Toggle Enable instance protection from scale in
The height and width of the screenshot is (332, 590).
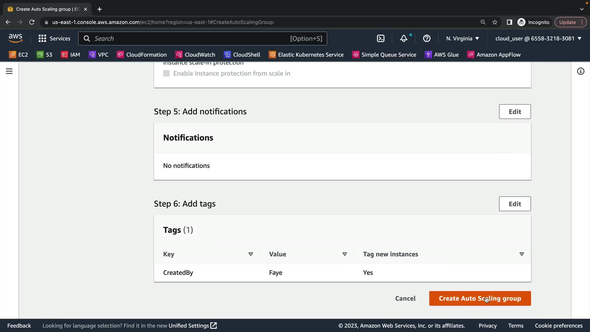(166, 73)
